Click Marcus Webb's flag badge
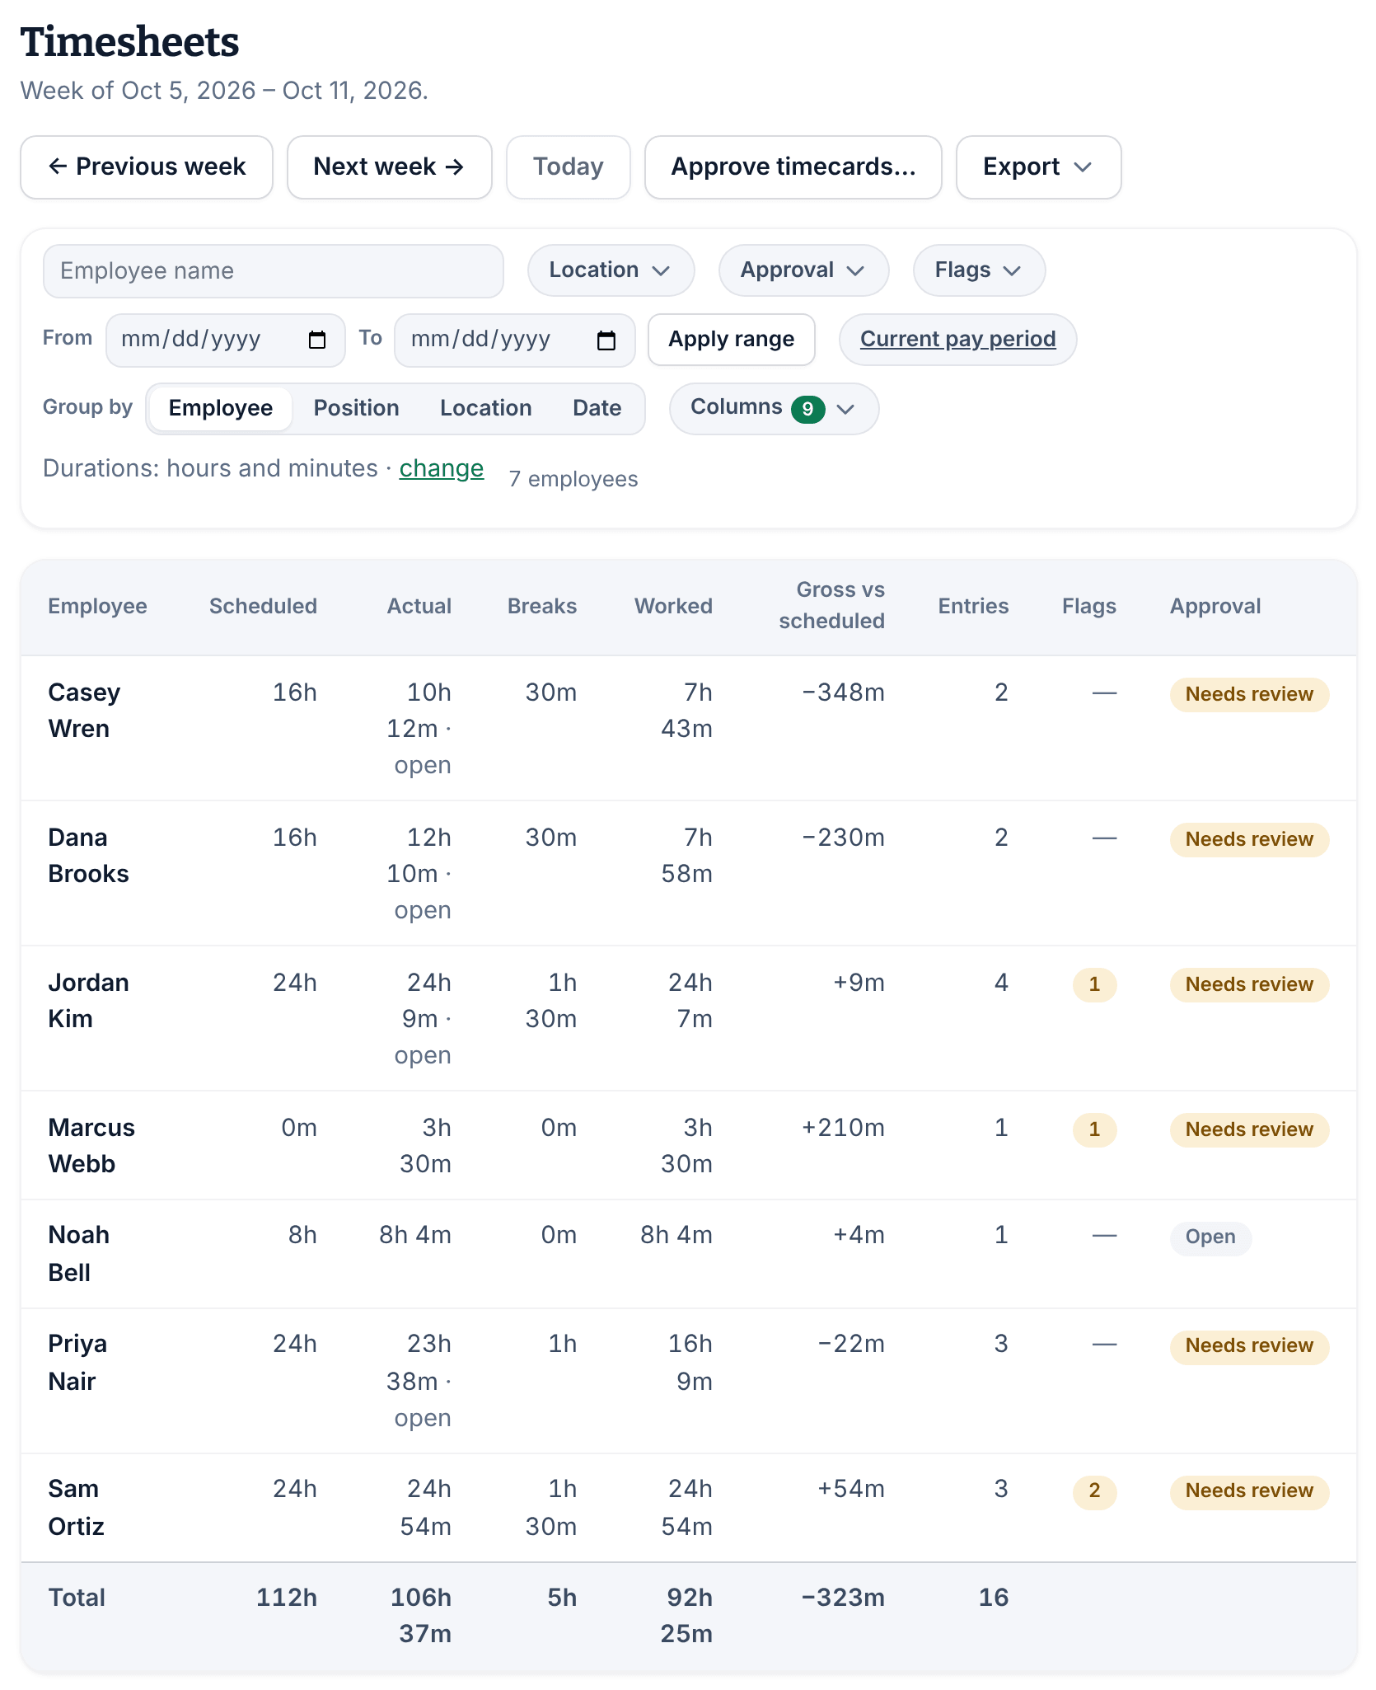The width and height of the screenshot is (1376, 1690). pyautogui.click(x=1094, y=1130)
